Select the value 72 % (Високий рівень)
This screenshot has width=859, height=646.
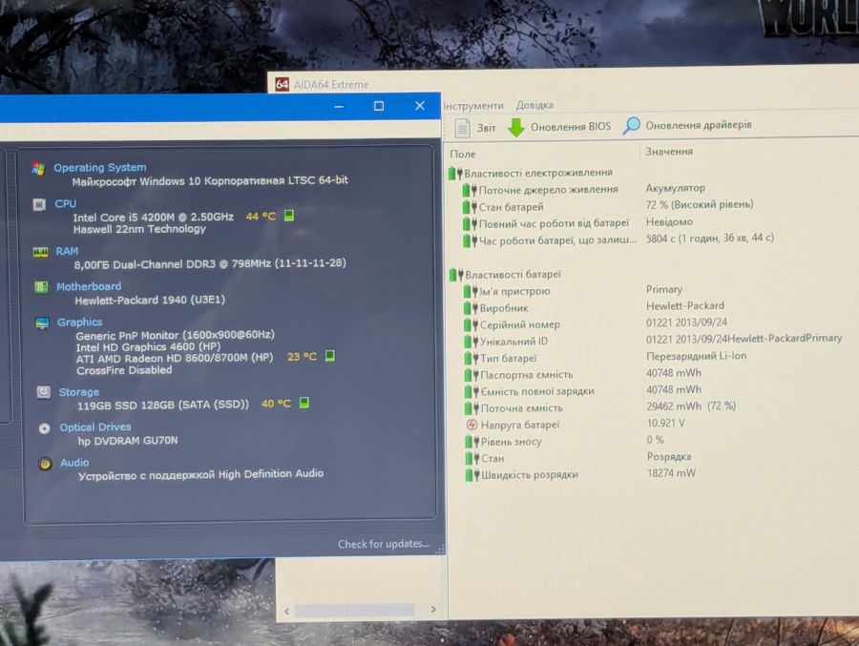pos(700,205)
